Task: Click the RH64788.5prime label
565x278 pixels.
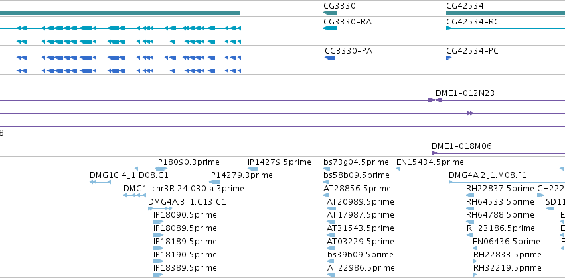Action: coord(500,215)
